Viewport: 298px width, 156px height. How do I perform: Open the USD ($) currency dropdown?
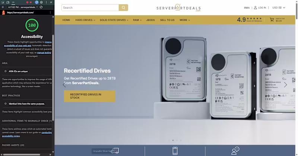tap(279, 7)
